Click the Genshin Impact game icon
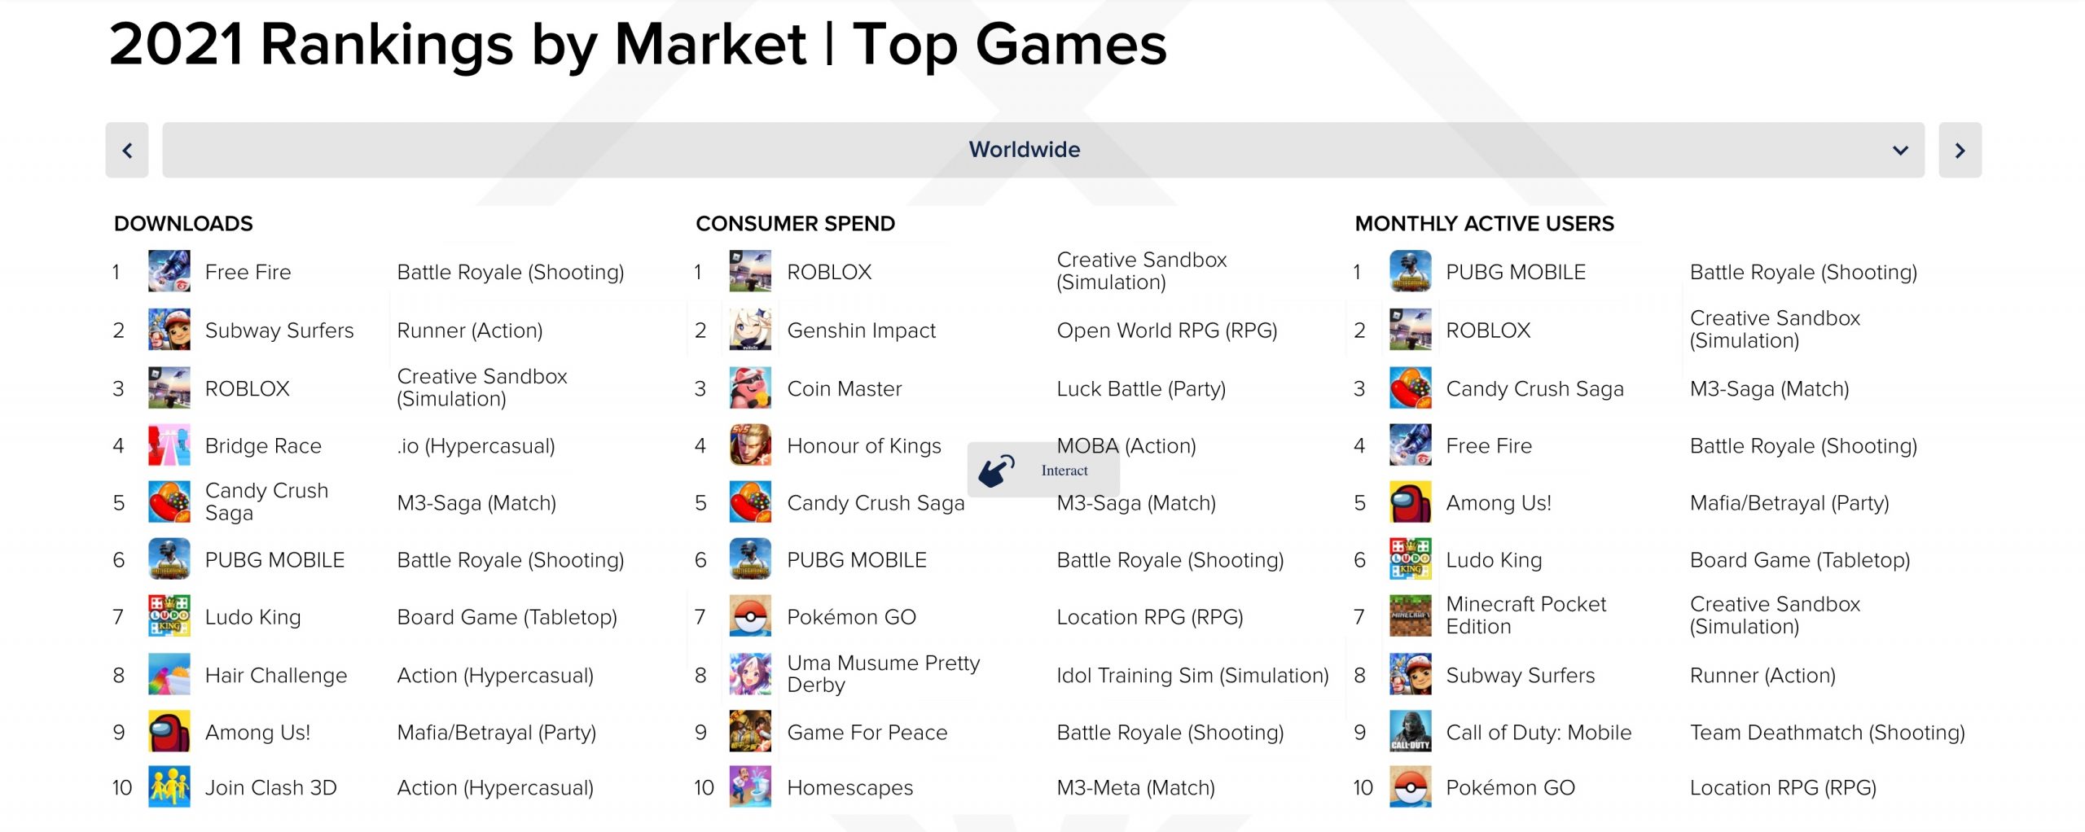2085x832 pixels. point(750,330)
